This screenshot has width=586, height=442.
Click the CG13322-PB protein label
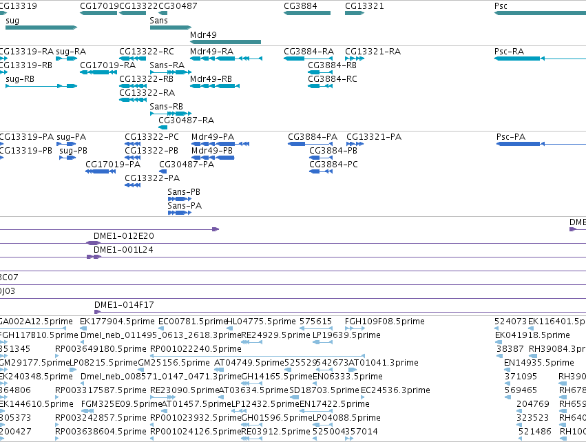[x=151, y=151]
